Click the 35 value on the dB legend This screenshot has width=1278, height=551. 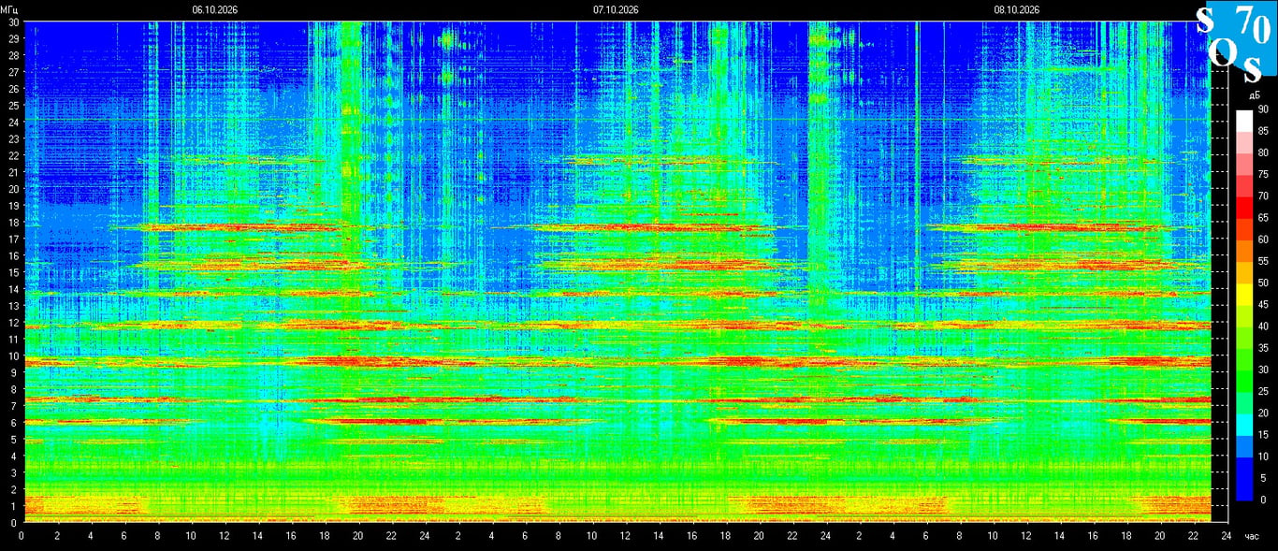pos(1263,348)
